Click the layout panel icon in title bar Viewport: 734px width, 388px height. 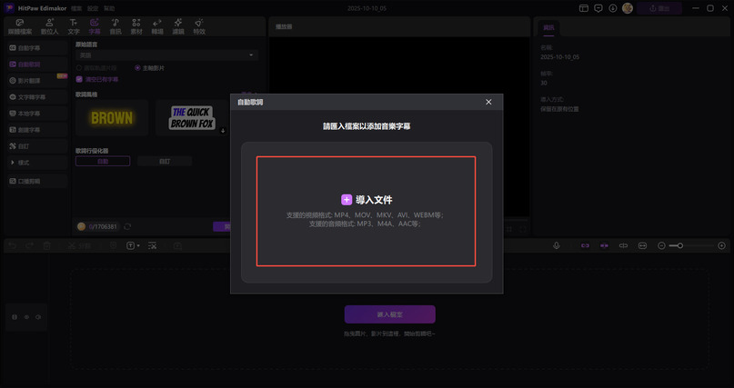[583, 8]
